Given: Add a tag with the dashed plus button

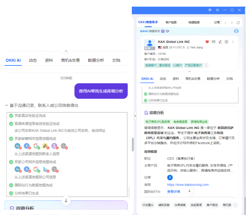Looking at the screenshot, I should pyautogui.click(x=206, y=65).
